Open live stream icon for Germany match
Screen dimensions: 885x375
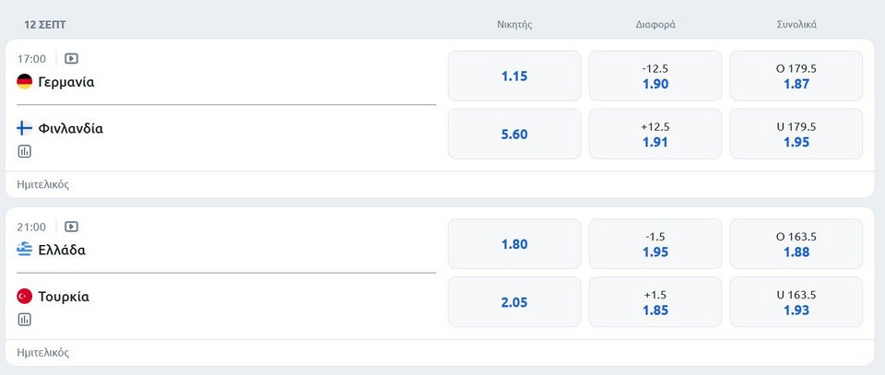71,59
